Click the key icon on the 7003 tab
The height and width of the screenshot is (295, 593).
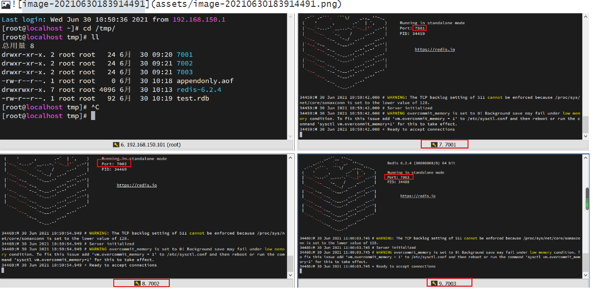[434, 283]
